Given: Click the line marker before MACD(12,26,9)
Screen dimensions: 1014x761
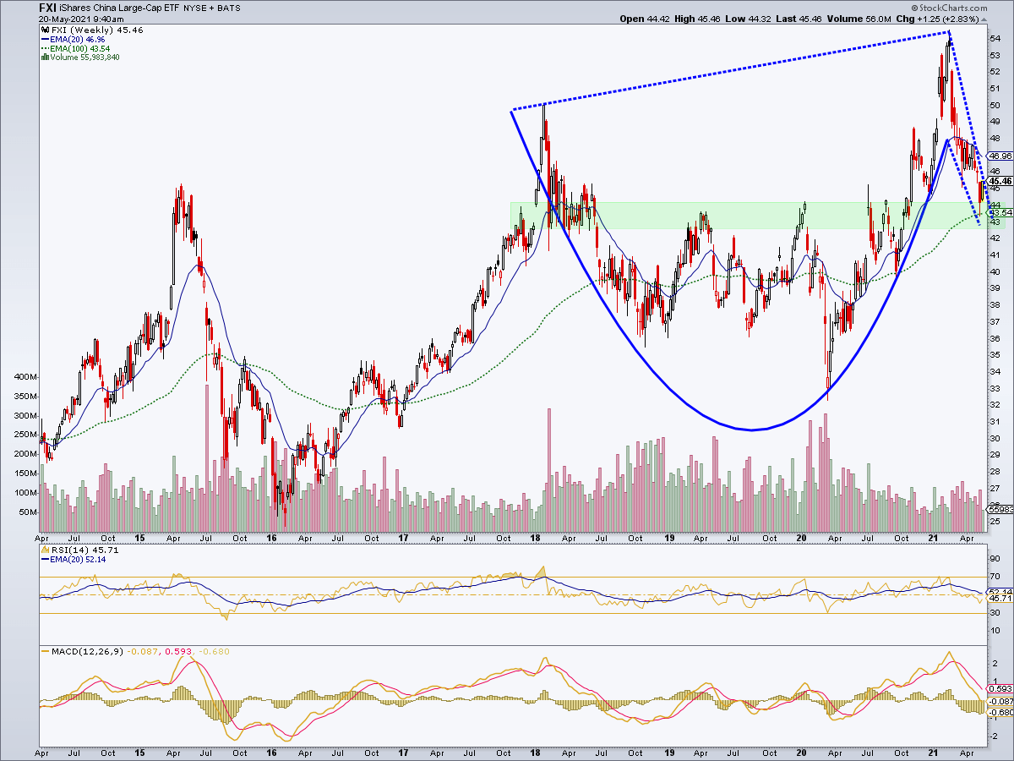Looking at the screenshot, I should 45,651.
